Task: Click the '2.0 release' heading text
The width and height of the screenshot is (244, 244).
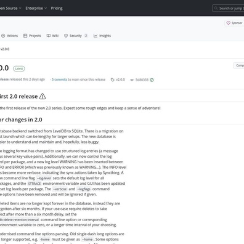Action: coord(23,96)
